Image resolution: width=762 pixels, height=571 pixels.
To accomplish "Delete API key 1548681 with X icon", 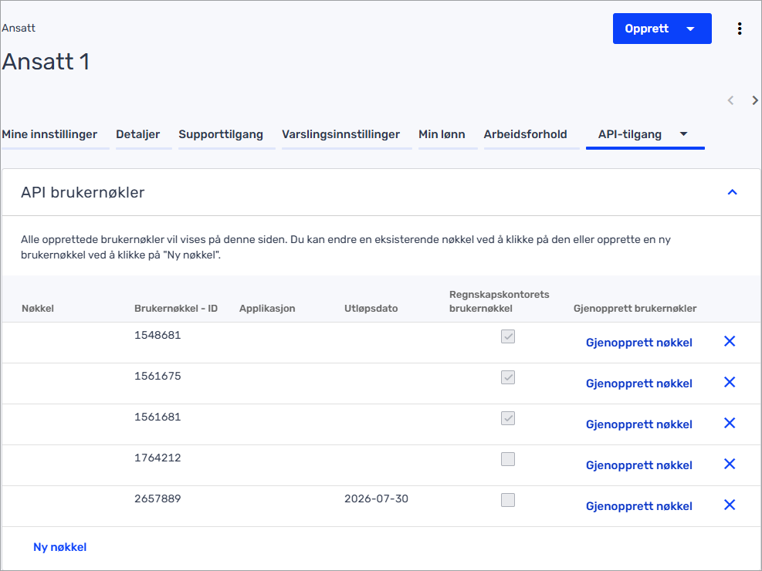I will pyautogui.click(x=729, y=341).
